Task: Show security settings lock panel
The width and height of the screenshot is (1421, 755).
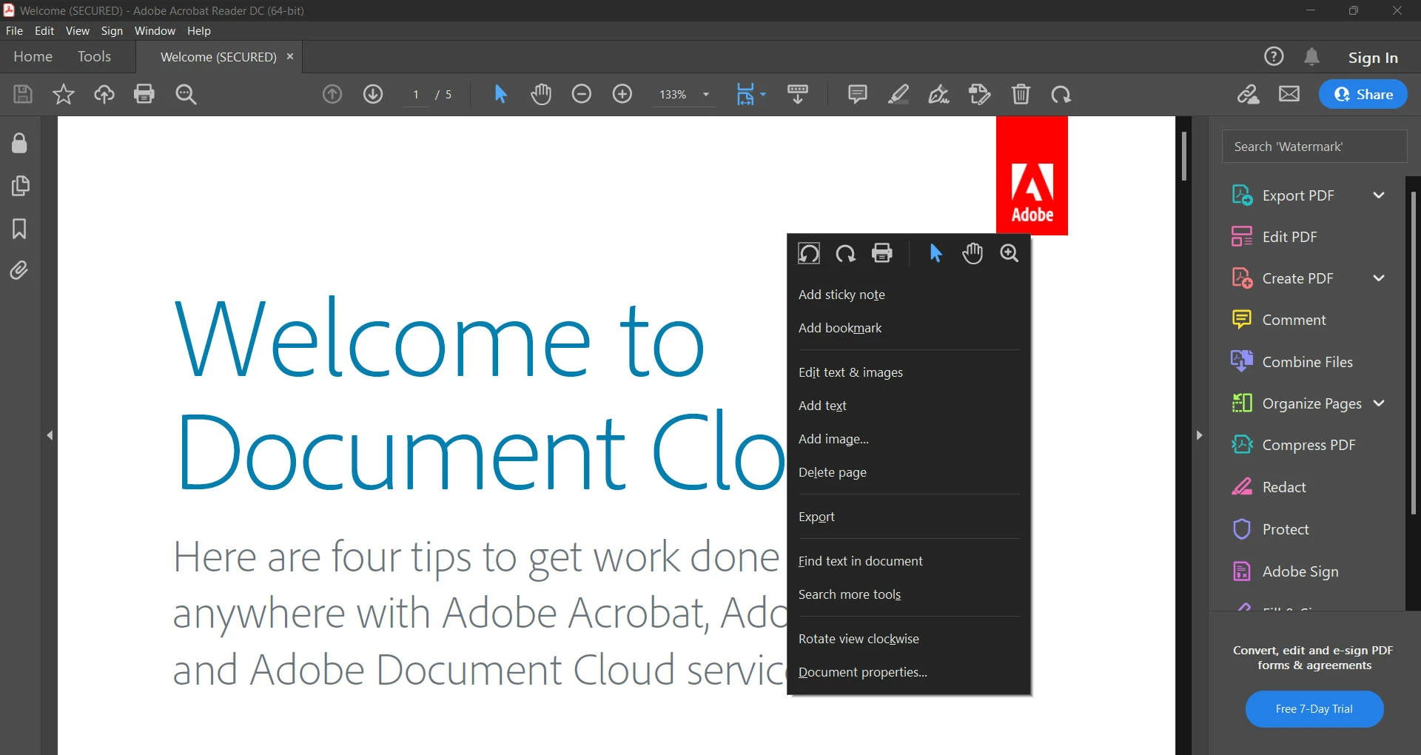Action: (x=20, y=143)
